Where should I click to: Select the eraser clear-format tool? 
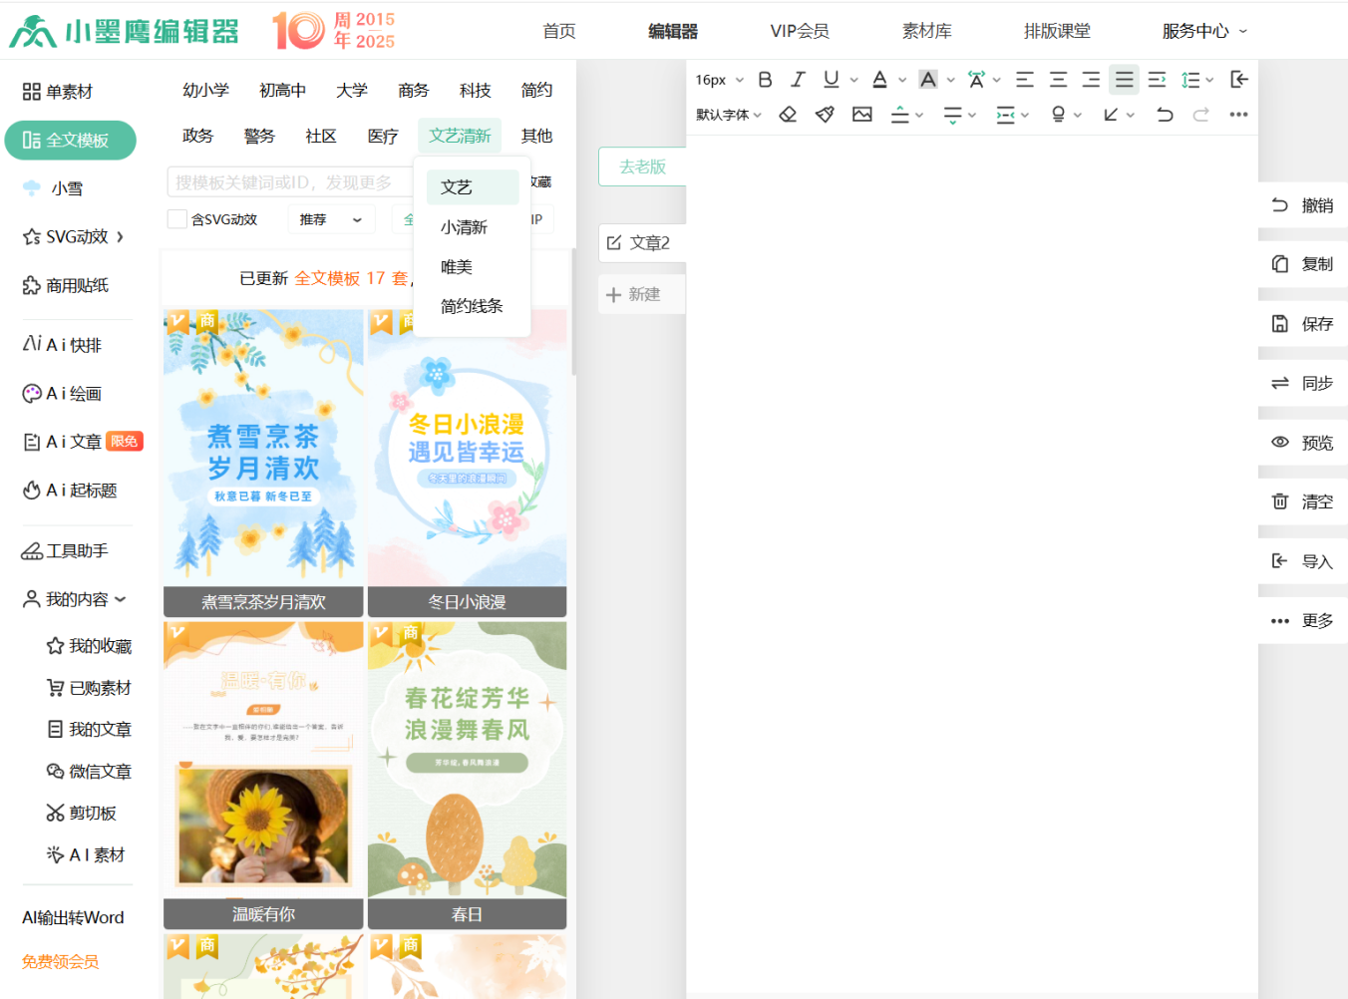click(x=788, y=115)
